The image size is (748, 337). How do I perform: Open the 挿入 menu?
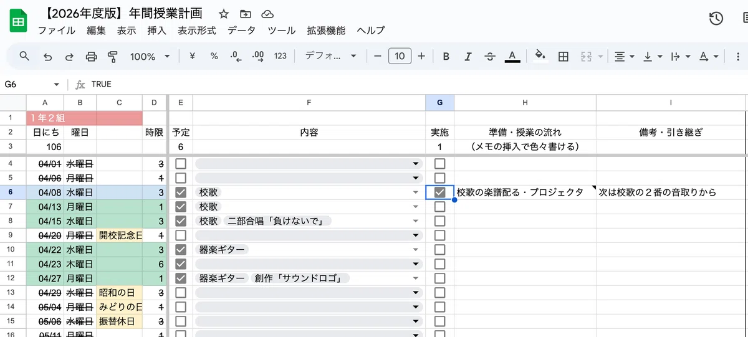156,31
